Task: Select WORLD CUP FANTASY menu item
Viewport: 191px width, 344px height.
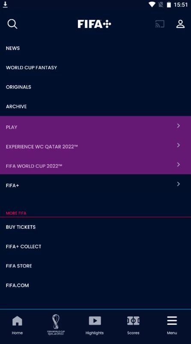Action: point(31,68)
